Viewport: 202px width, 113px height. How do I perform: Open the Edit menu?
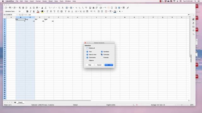(x=21, y=1)
